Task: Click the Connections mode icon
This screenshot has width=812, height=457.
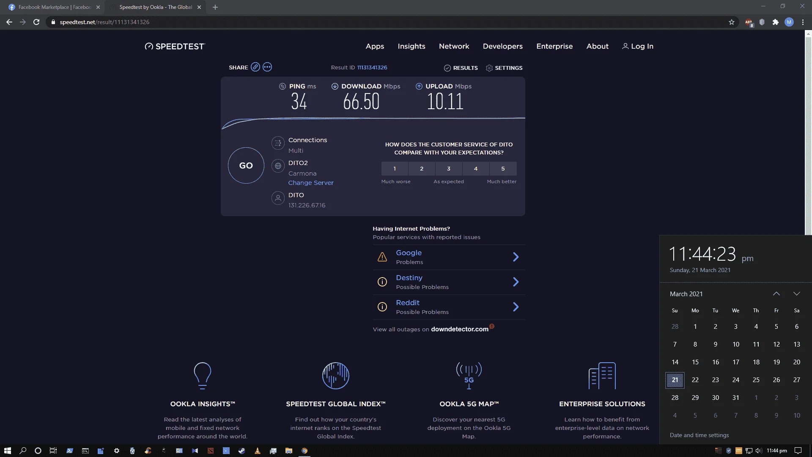Action: coord(278,143)
